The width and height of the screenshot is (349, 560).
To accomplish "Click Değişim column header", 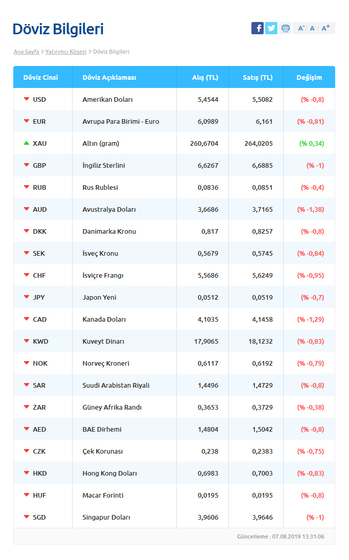I will (x=309, y=78).
